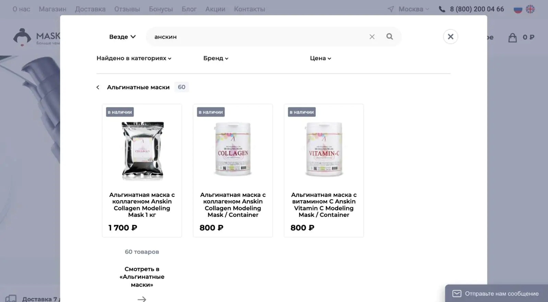This screenshot has height=302, width=548.
Task: Click в наличии badge on Collagen container
Action: pyautogui.click(x=211, y=112)
